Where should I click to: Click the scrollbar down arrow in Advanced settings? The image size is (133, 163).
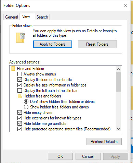click(x=119, y=129)
